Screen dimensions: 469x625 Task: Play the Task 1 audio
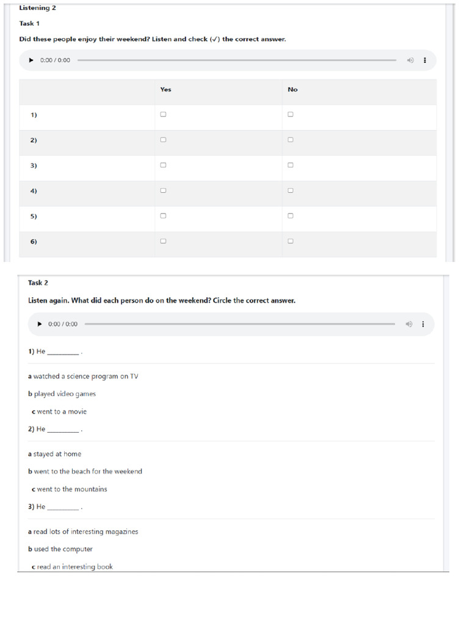31,60
